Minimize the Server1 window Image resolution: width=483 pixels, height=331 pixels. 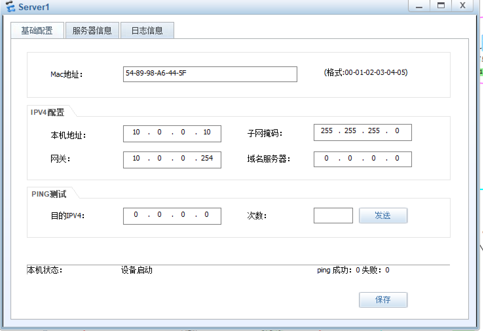(419, 6)
